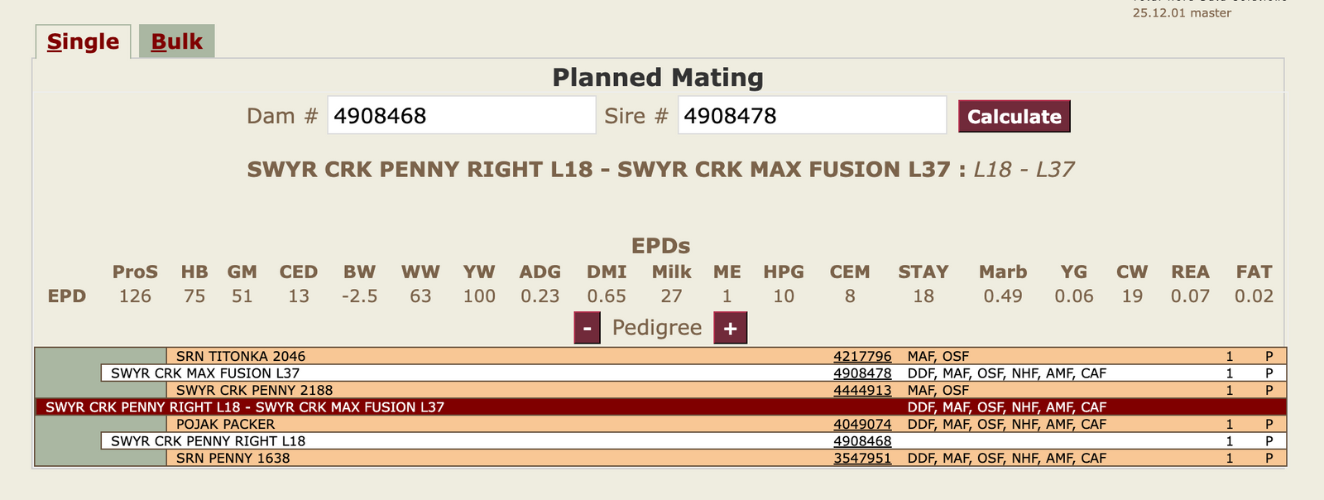
Task: Collapse pedigree with the minus button
Action: click(x=587, y=328)
